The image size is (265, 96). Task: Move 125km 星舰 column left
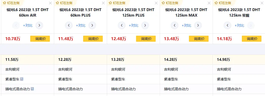pyautogui.click(x=227, y=25)
